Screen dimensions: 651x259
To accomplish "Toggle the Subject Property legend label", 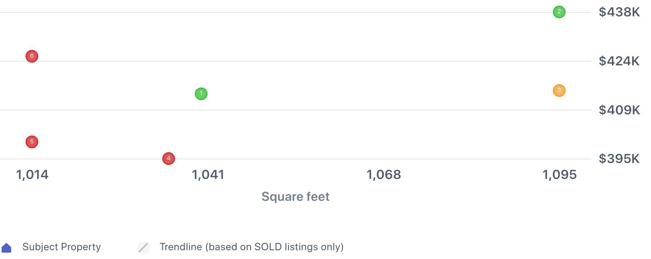I will click(61, 247).
